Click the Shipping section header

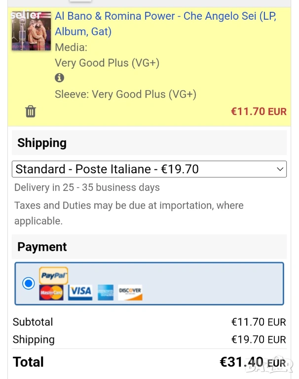[x=42, y=143]
